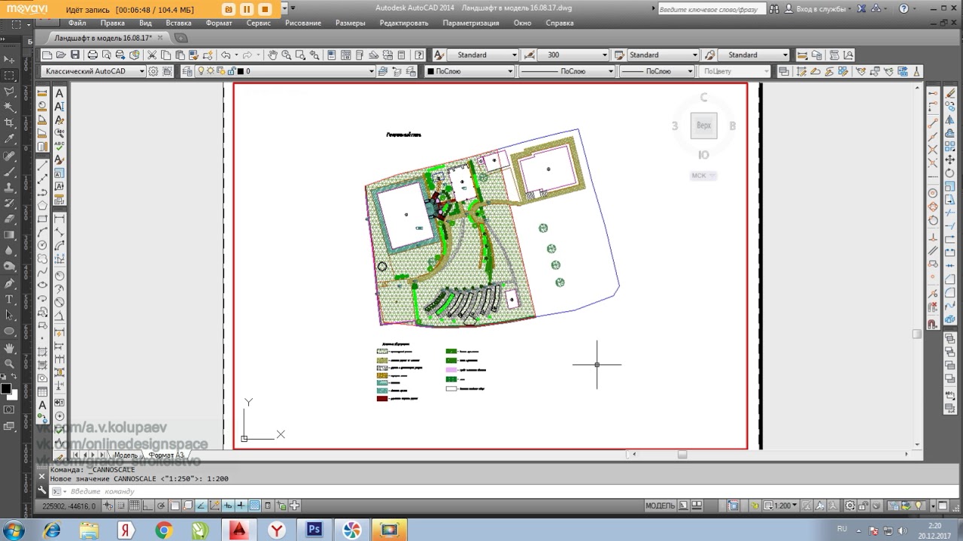Click the ViewCube Верх face
The image size is (963, 541).
[x=703, y=125]
